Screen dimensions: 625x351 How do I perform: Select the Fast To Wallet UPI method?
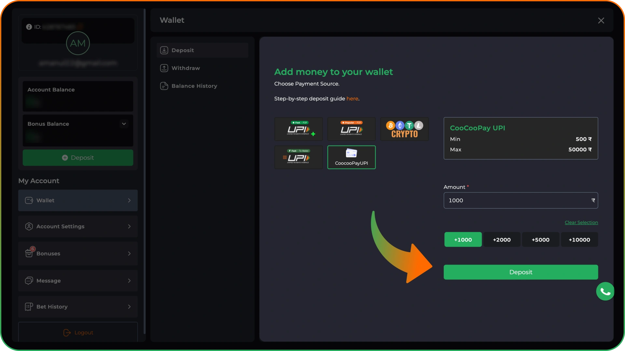coord(299,157)
